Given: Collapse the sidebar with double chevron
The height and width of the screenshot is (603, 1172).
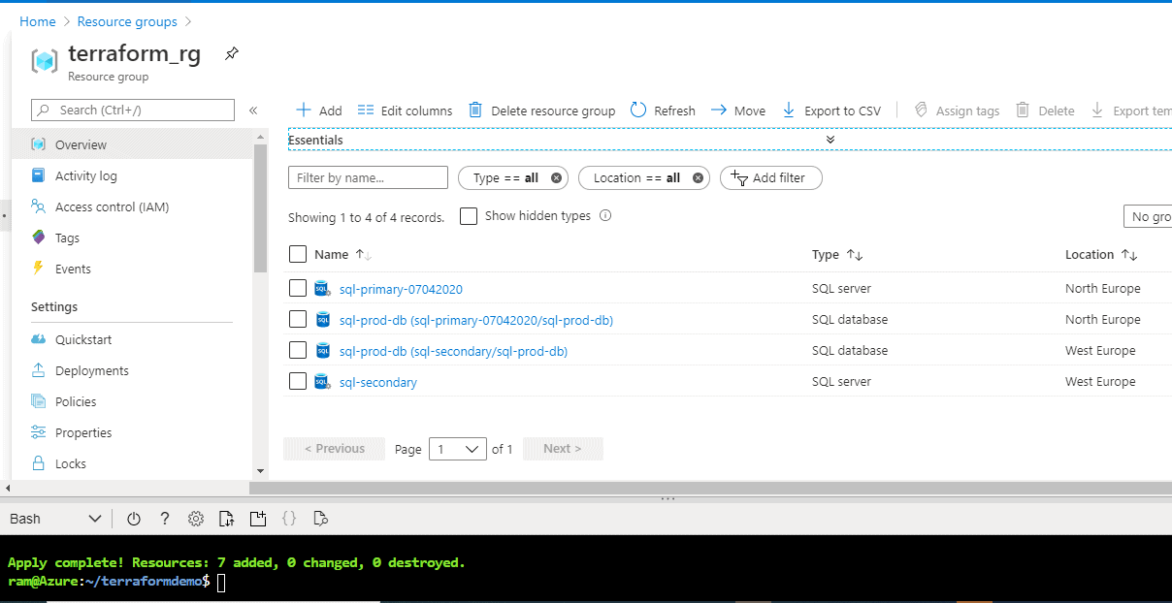Looking at the screenshot, I should tap(253, 111).
